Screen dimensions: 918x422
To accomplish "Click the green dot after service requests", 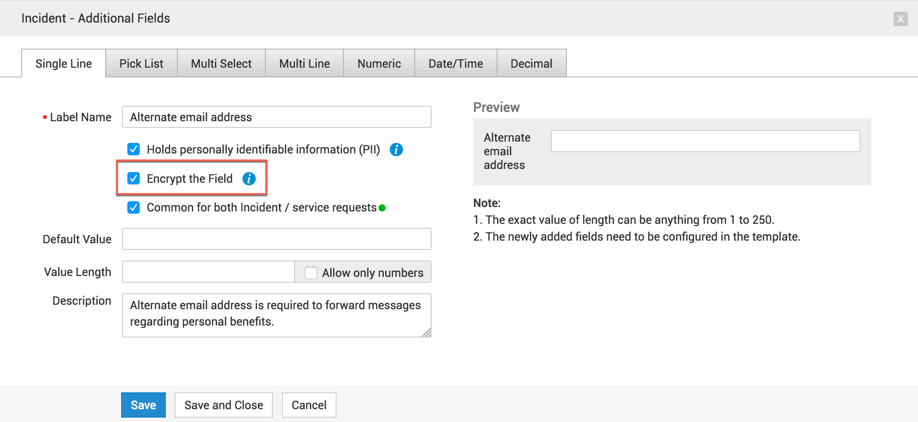I will coord(382,208).
